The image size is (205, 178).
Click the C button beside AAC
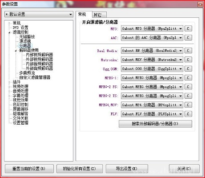pos(188,38)
